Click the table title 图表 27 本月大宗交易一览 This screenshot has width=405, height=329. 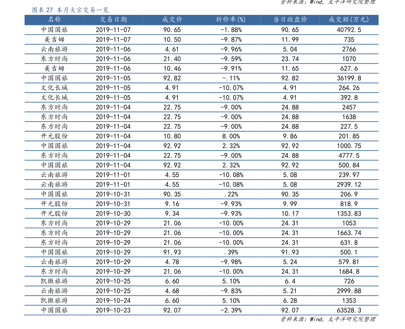coord(70,10)
